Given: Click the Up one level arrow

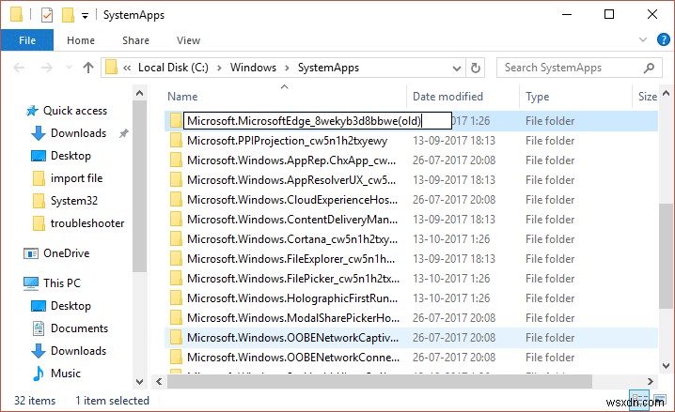Looking at the screenshot, I should click(x=88, y=68).
